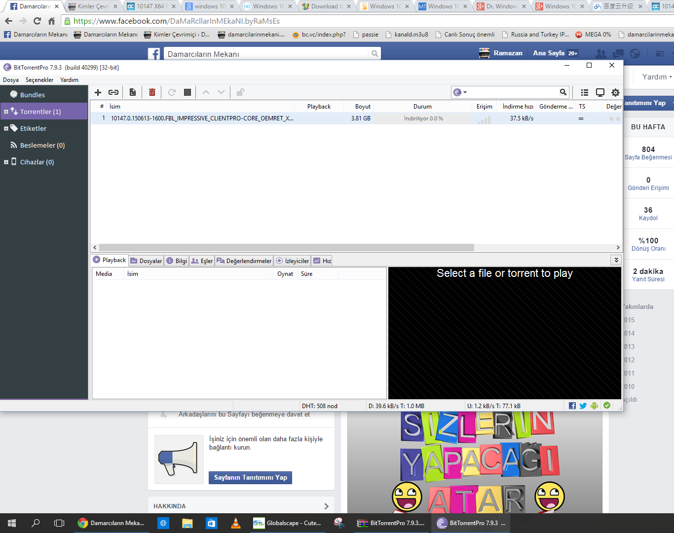Click the search magnifier in BitTorrent toolbar
The image size is (674, 533).
tap(563, 92)
